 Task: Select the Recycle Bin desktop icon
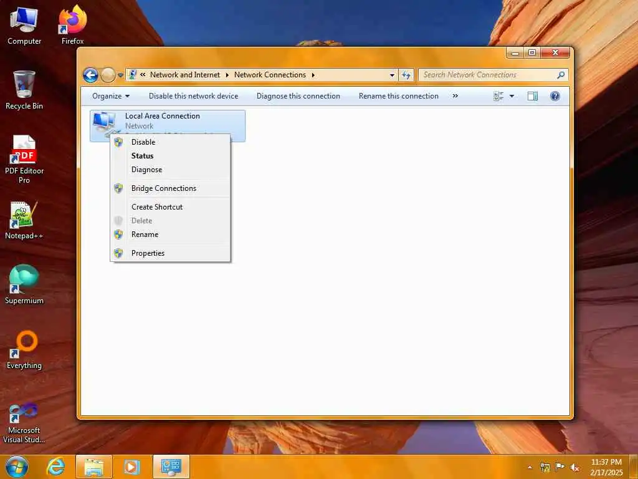pos(24,90)
